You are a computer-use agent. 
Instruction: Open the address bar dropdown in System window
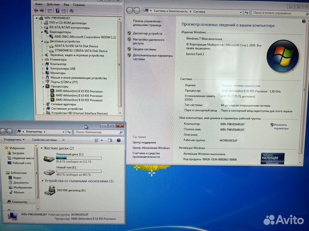pos(241,12)
